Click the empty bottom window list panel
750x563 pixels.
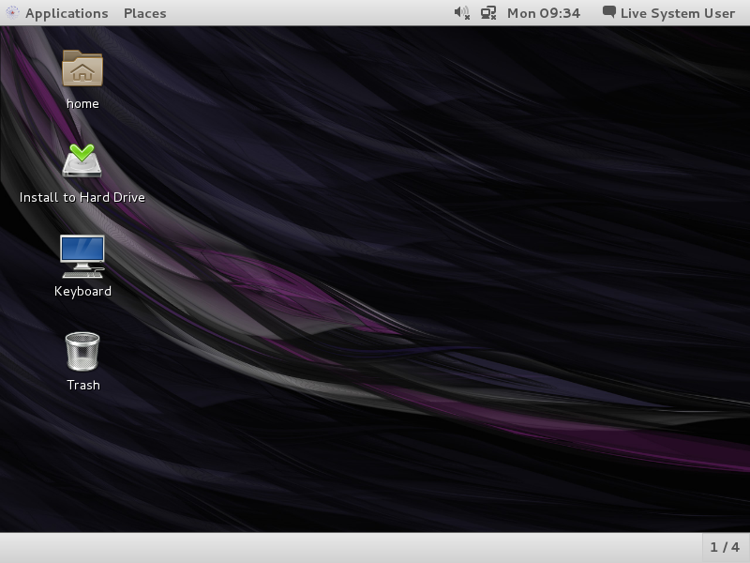click(x=347, y=547)
